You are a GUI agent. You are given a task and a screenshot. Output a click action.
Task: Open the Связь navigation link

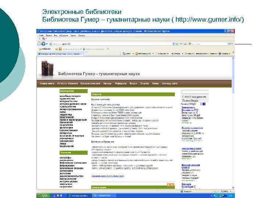coord(155,84)
